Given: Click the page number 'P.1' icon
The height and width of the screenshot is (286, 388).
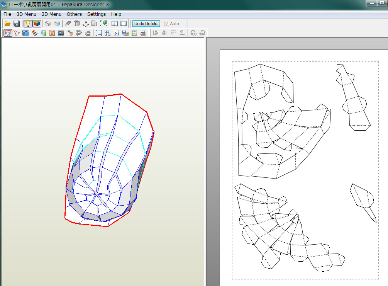Looking at the screenshot, I should (117, 33).
